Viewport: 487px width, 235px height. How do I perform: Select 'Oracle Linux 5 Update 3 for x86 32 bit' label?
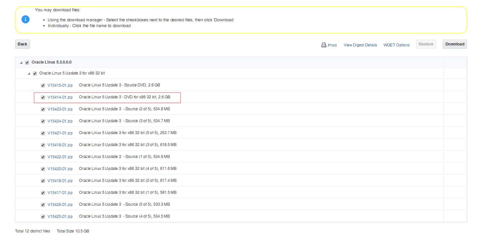72,73
